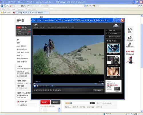143x115 pixels.
Task: Click the phone number 0505-909-5252
Action: (x=23, y=95)
